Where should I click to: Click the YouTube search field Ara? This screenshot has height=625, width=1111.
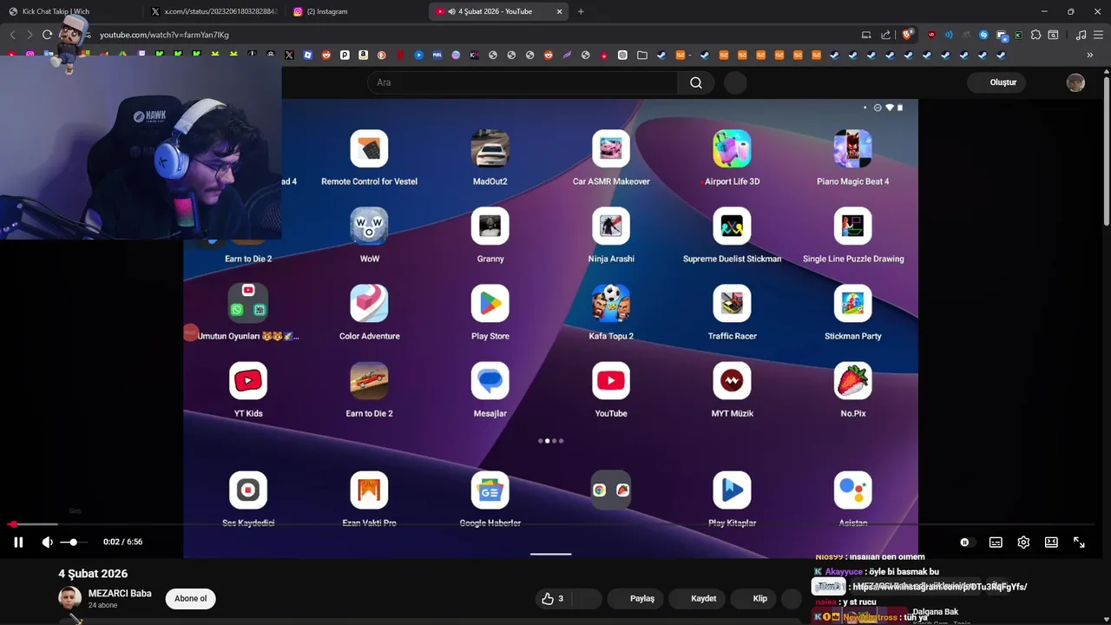[x=523, y=82]
